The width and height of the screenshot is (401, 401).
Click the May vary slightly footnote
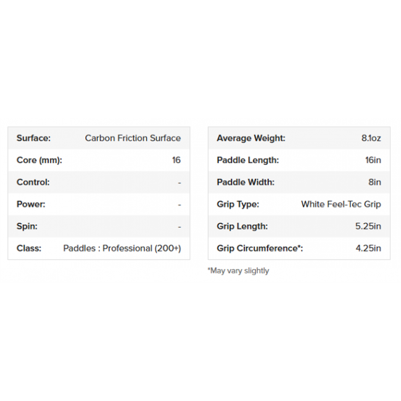point(238,271)
